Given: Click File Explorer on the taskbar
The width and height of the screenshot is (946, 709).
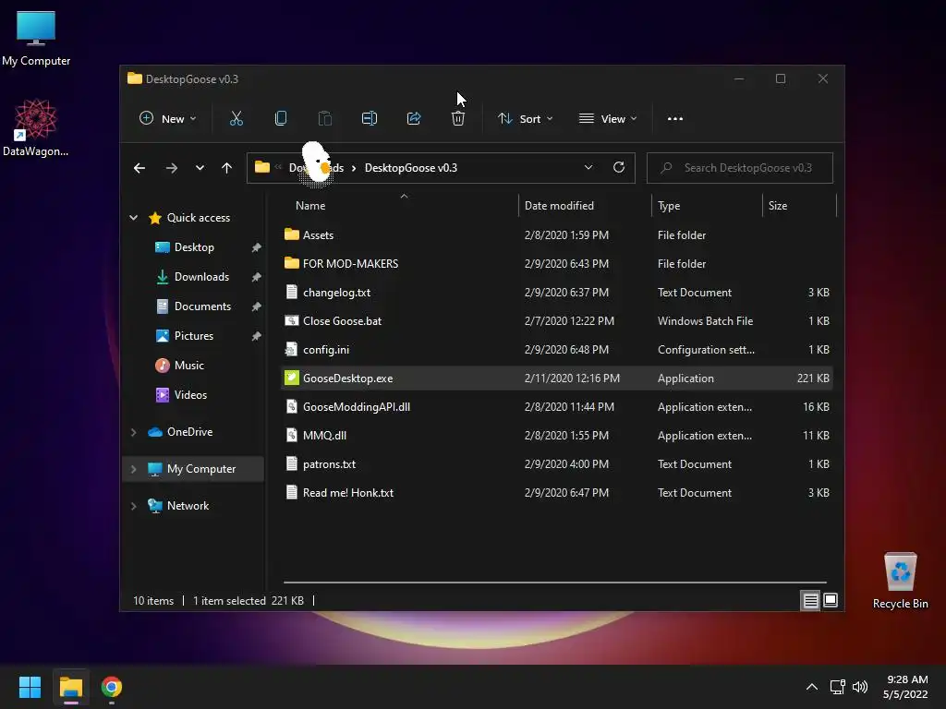Looking at the screenshot, I should pos(71,687).
